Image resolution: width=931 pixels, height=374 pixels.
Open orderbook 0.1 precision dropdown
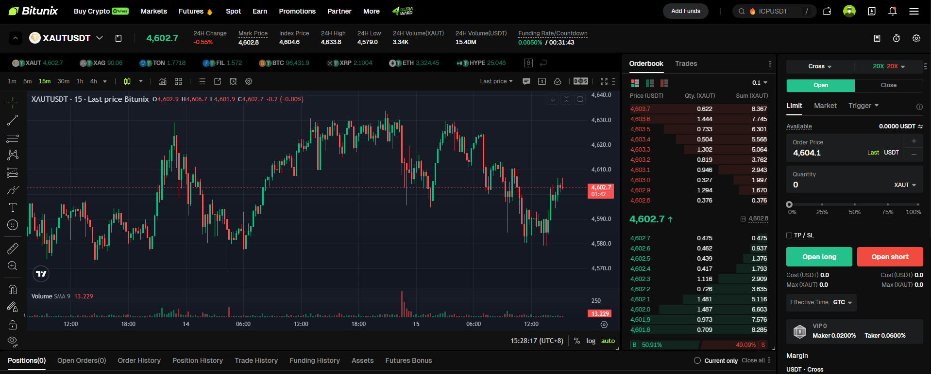(760, 83)
